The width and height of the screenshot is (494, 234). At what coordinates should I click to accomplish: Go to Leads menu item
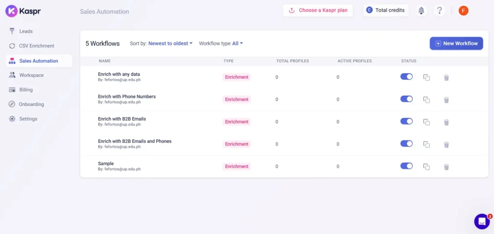[x=26, y=31]
